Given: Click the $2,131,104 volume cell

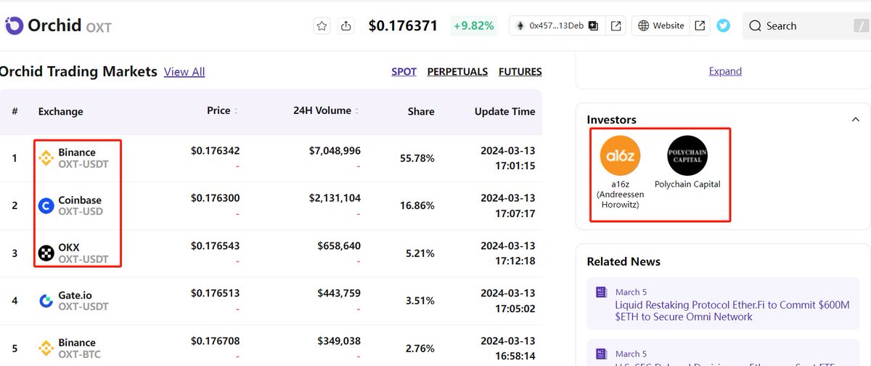Looking at the screenshot, I should pyautogui.click(x=335, y=198).
